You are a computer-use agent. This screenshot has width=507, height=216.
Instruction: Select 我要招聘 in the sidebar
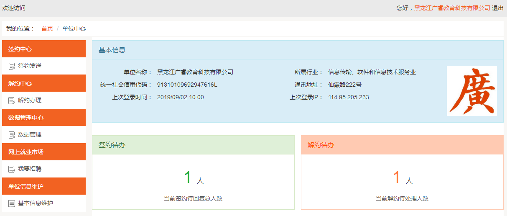(x=30, y=169)
